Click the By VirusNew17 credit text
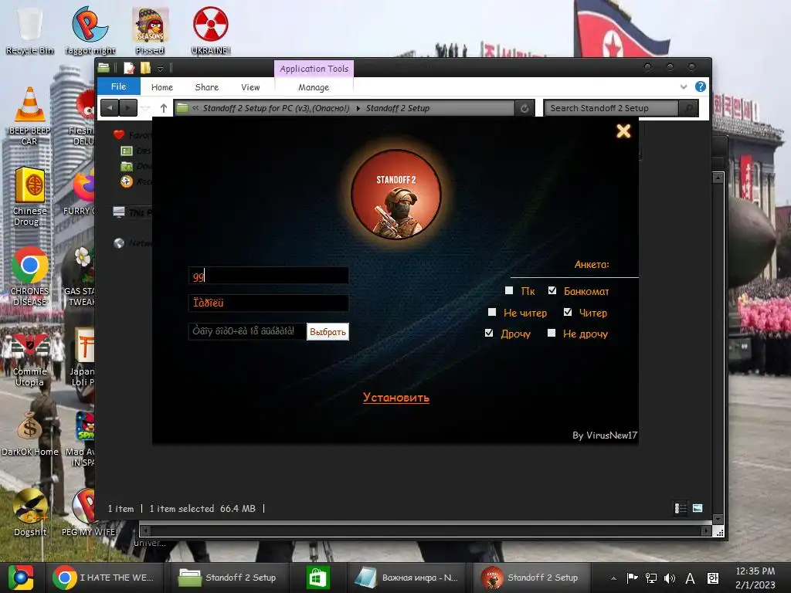This screenshot has width=791, height=593. [605, 435]
